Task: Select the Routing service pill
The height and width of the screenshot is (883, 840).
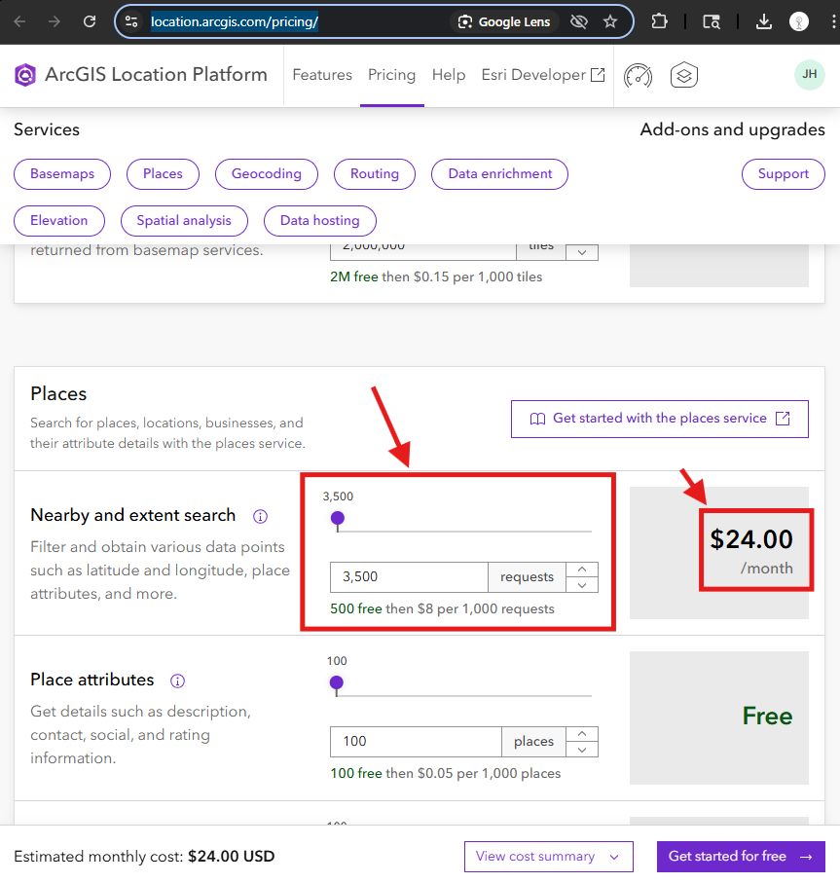Action: pos(375,174)
